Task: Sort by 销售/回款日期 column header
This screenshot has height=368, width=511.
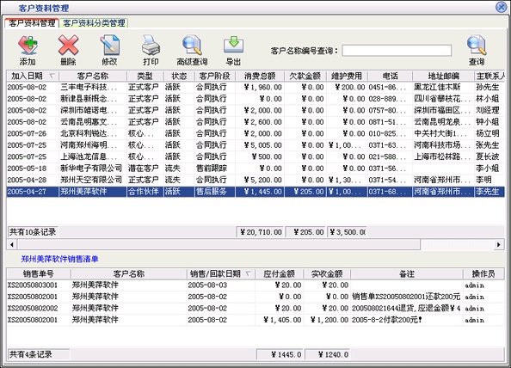Action: click(x=220, y=273)
